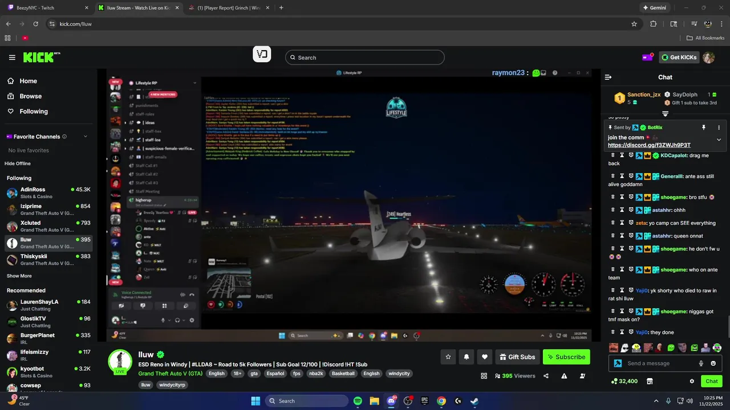Open the chat identity hammer badge

pos(618,363)
